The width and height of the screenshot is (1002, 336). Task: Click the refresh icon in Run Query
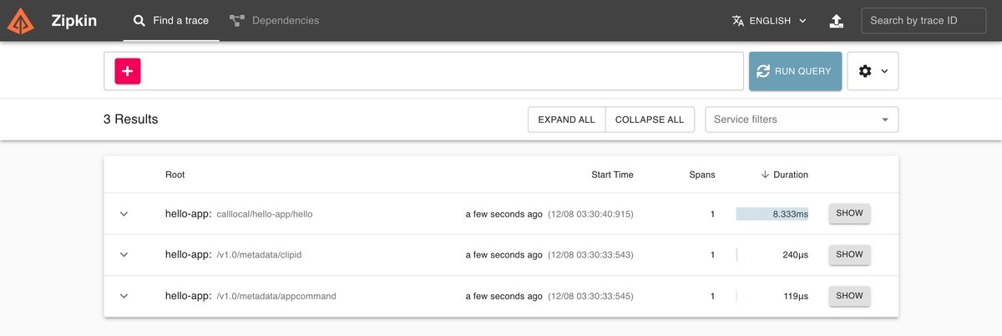point(762,71)
